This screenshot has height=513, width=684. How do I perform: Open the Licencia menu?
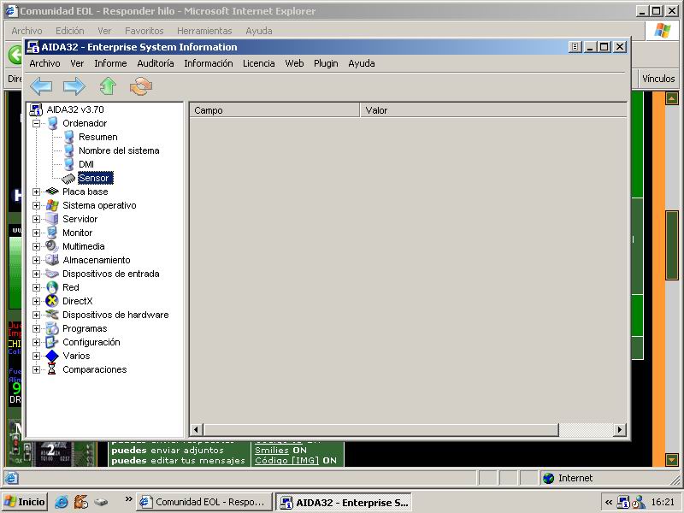tap(259, 63)
